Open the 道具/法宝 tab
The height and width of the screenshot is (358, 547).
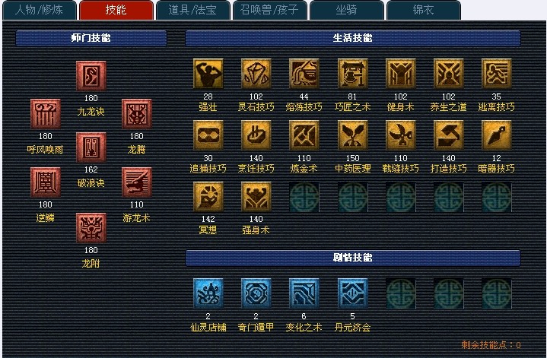click(193, 10)
